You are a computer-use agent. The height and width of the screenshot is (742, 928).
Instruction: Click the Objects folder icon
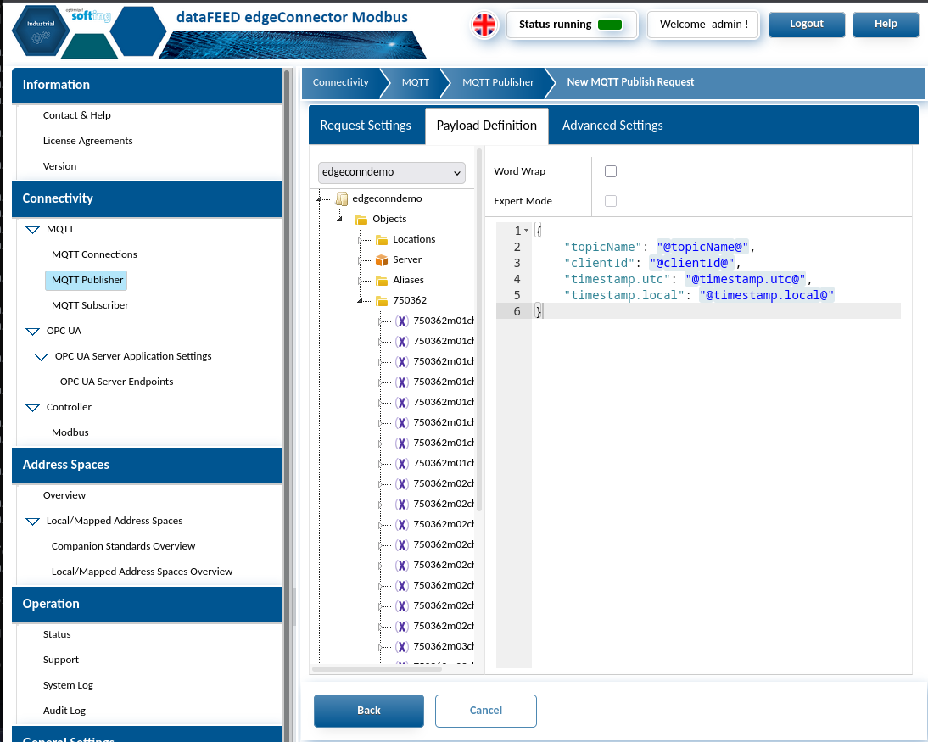tap(361, 219)
